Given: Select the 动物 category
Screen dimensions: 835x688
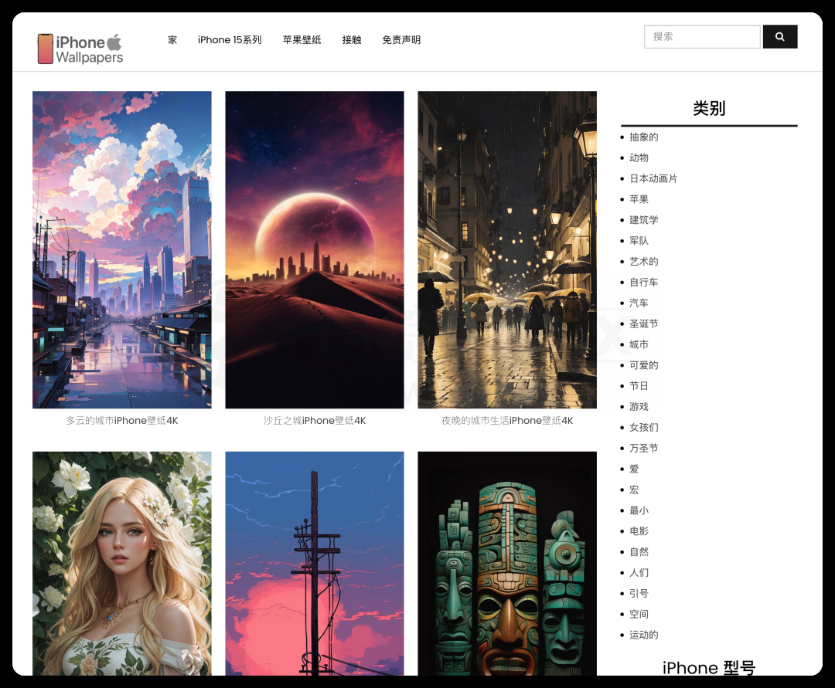Looking at the screenshot, I should tap(639, 158).
